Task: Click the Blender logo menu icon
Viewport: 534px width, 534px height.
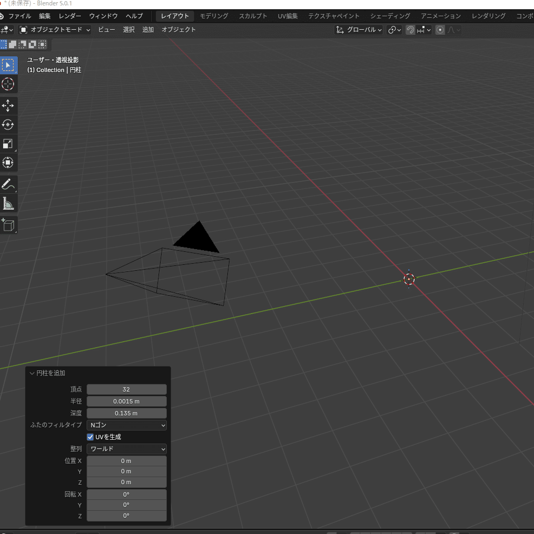Action: (x=2, y=16)
